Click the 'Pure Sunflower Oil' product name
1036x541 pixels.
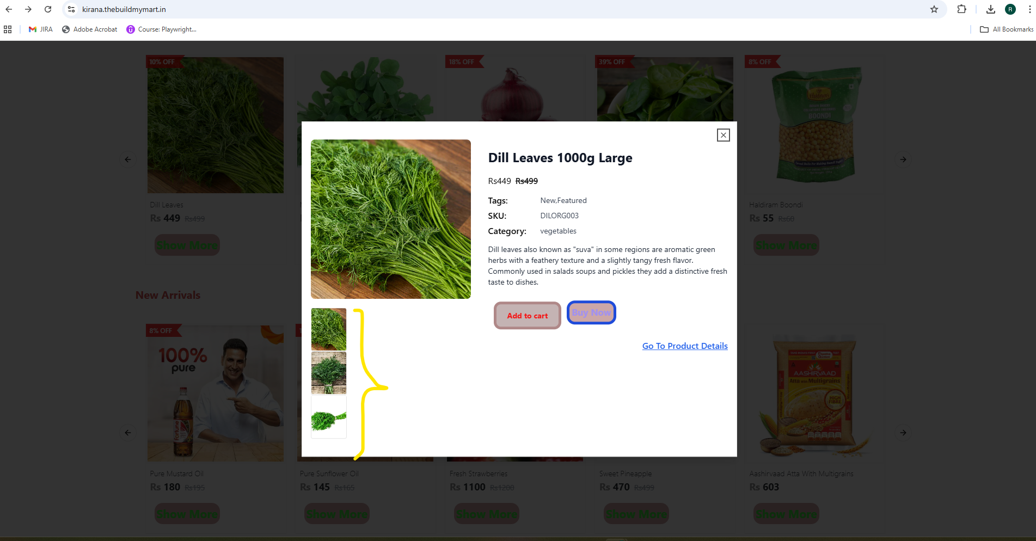click(329, 474)
